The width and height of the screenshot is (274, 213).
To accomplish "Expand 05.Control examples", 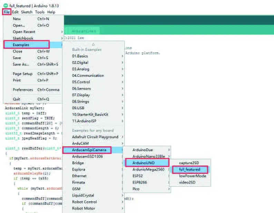I will click(94, 82).
